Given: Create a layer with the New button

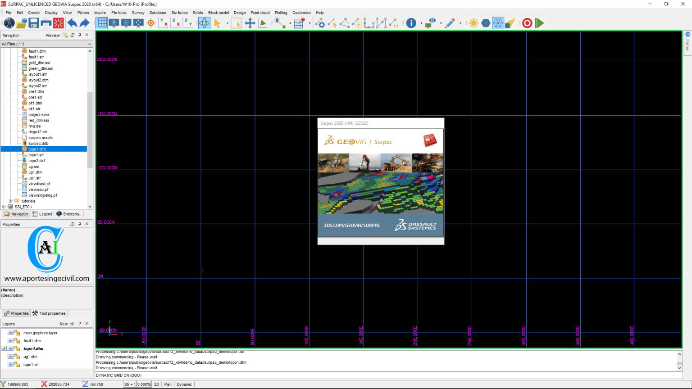Looking at the screenshot, I should coord(63,323).
